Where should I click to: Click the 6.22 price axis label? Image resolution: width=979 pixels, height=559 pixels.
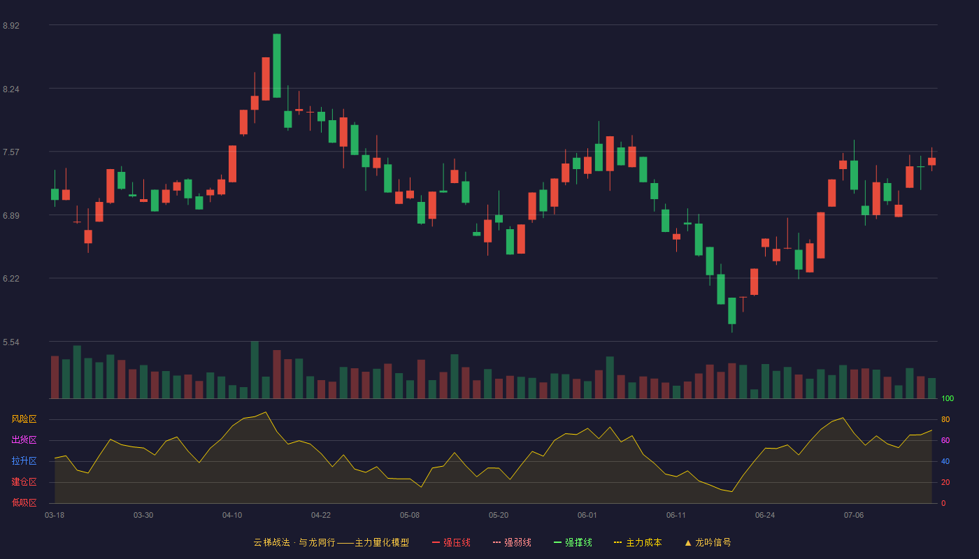(x=11, y=279)
